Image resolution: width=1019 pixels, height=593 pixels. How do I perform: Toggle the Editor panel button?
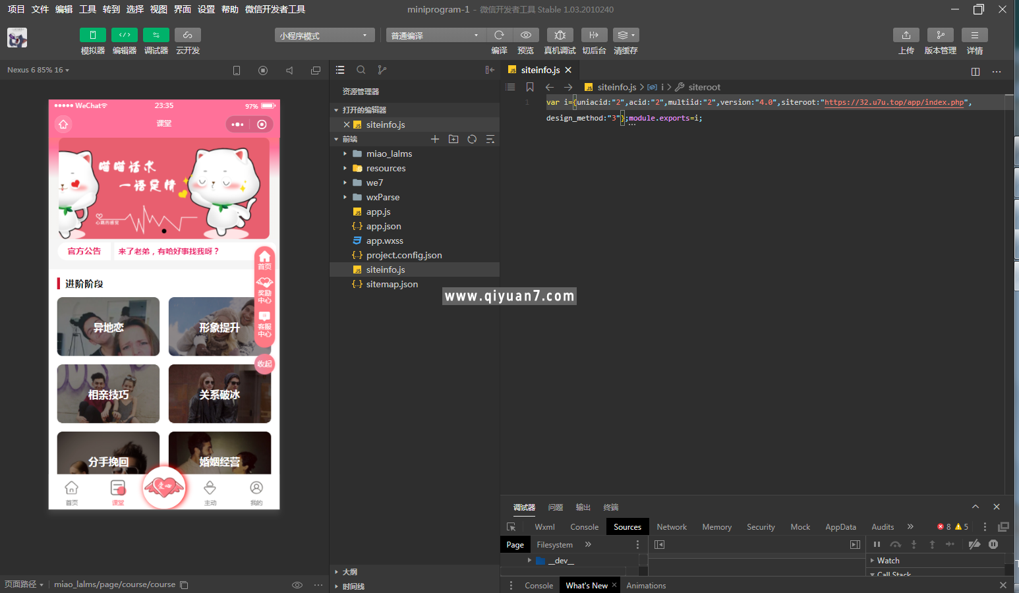[125, 35]
